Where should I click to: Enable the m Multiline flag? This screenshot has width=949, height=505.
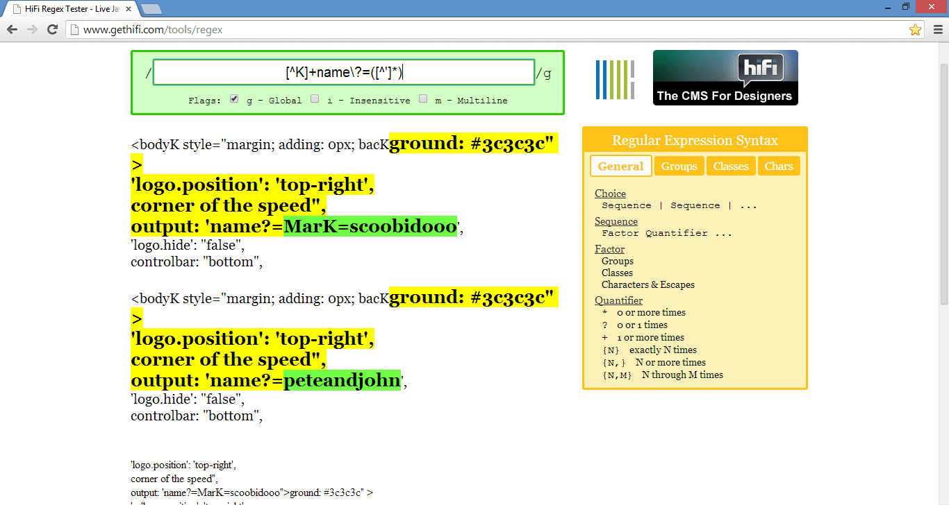pos(423,98)
